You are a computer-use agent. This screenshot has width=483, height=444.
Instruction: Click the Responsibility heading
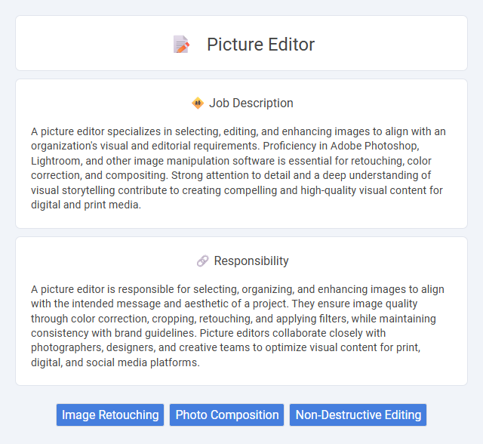251,261
